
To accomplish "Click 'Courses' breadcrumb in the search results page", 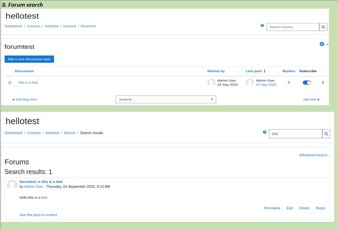I will [34, 133].
